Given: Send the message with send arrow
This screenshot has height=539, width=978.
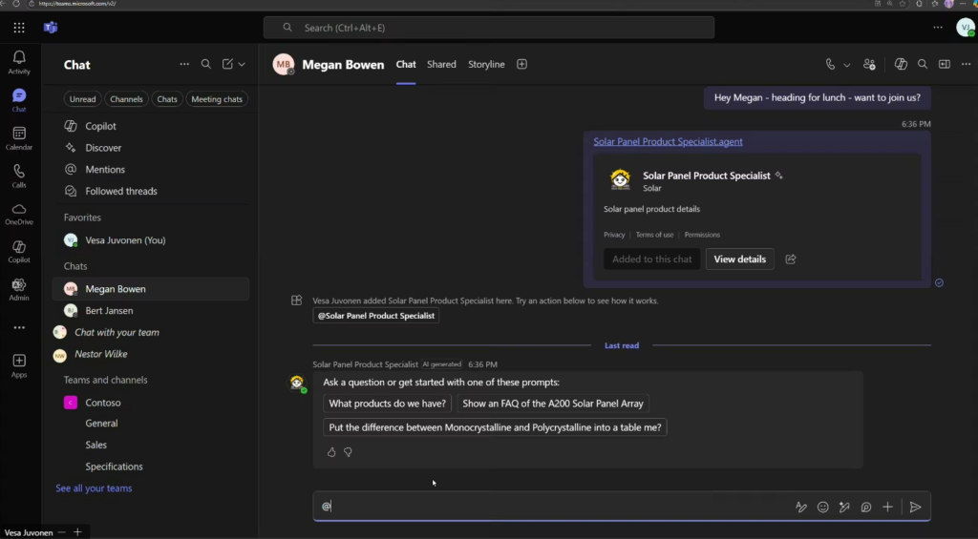Looking at the screenshot, I should tap(915, 508).
